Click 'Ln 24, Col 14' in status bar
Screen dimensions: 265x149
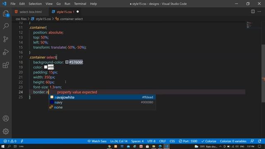point(119,141)
